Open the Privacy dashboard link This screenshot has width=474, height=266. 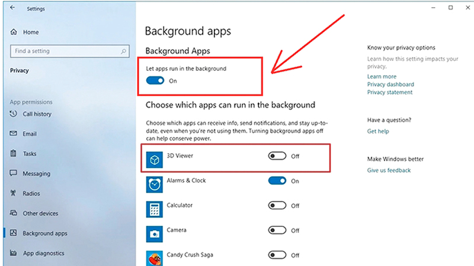tap(390, 85)
